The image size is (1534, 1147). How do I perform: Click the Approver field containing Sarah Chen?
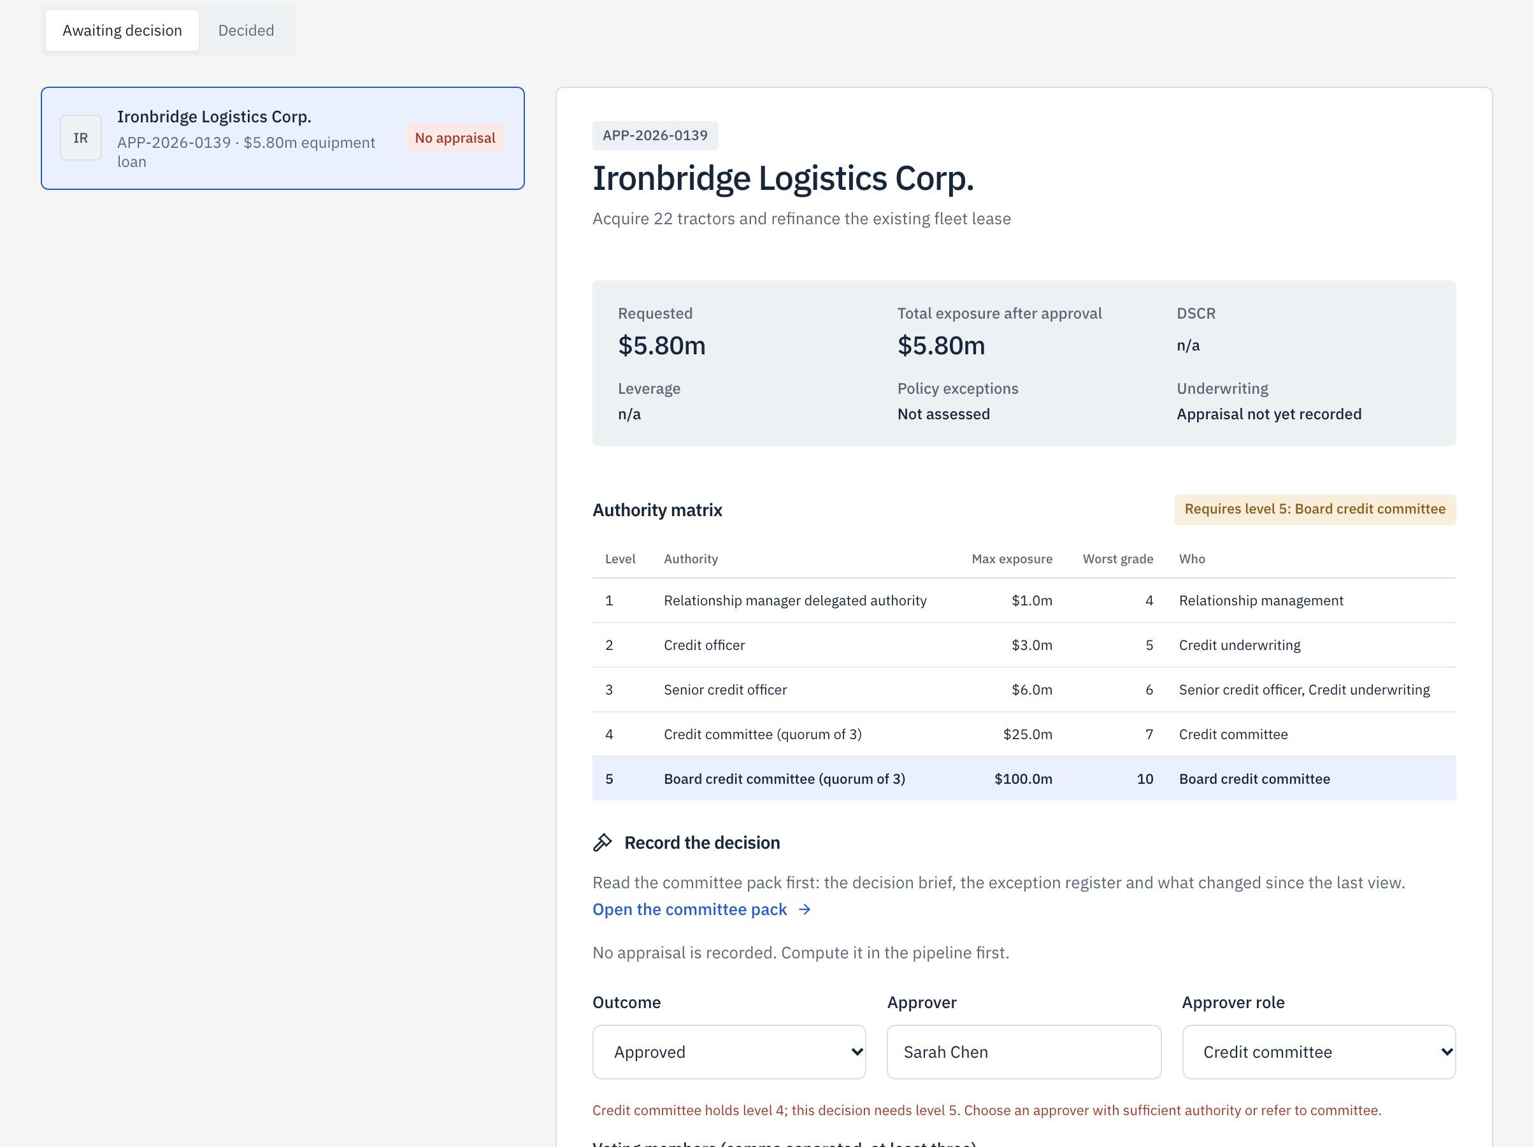[x=1024, y=1052]
